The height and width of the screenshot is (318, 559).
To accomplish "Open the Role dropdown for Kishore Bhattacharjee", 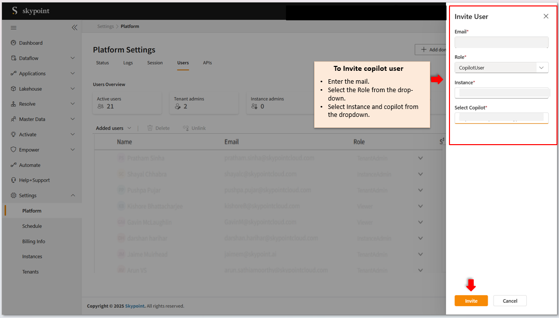I will click(x=420, y=206).
